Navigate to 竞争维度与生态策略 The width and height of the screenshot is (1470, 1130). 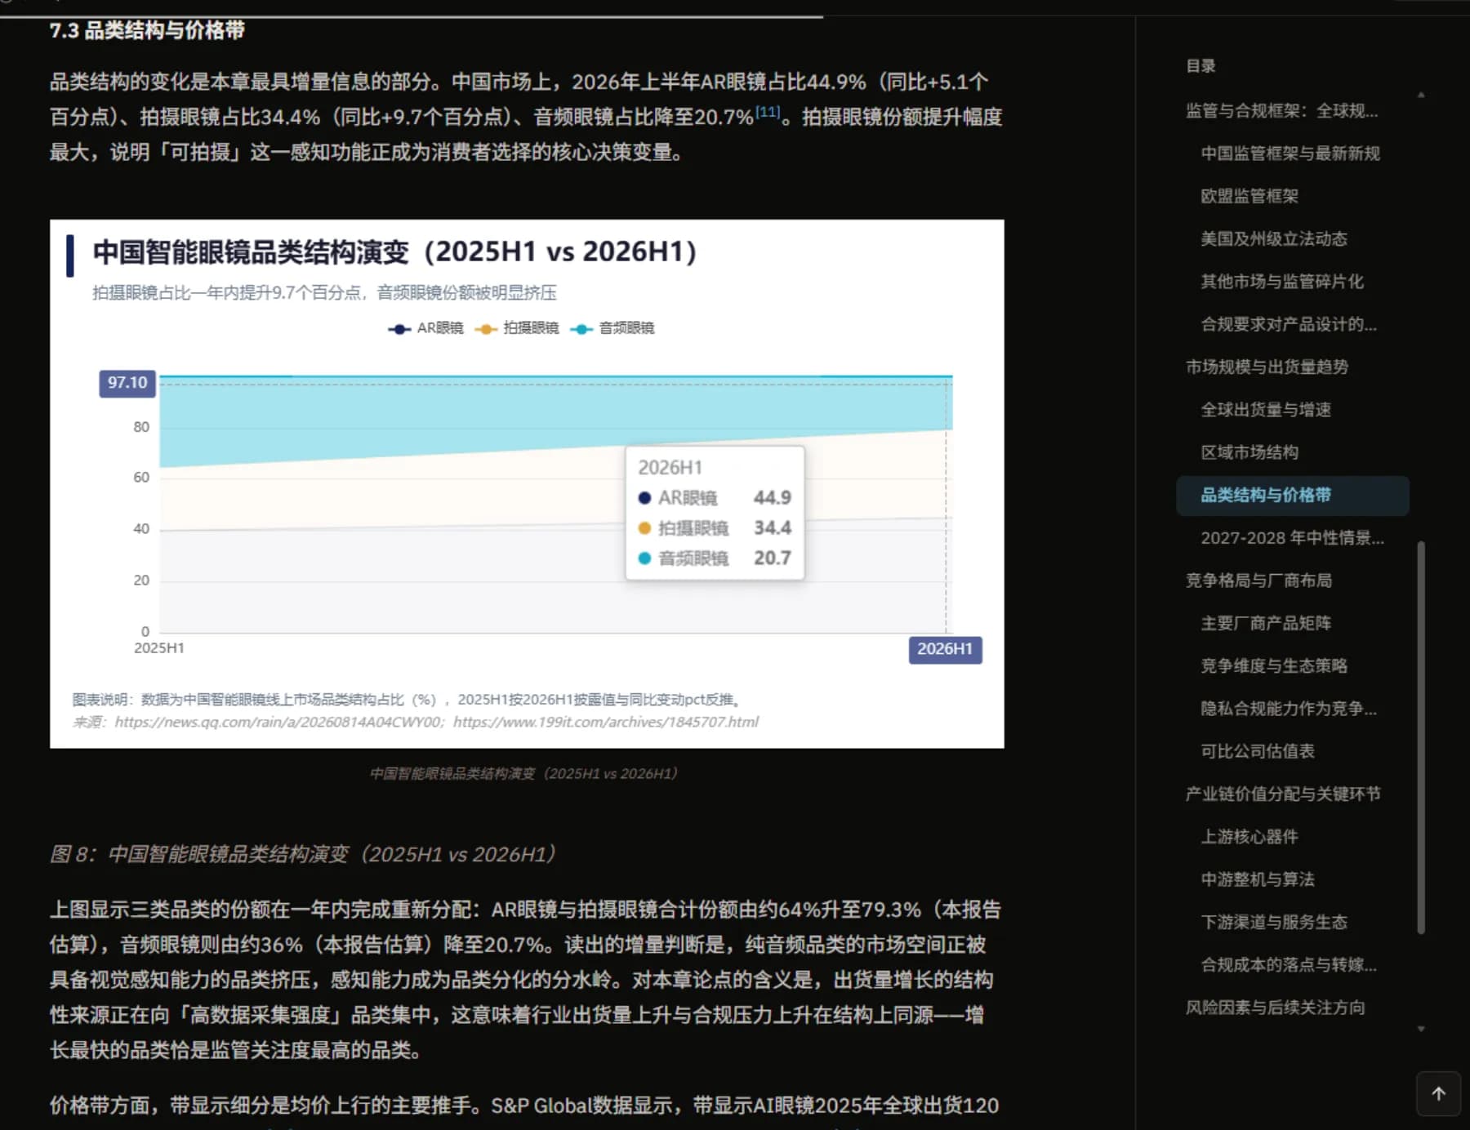tap(1274, 666)
